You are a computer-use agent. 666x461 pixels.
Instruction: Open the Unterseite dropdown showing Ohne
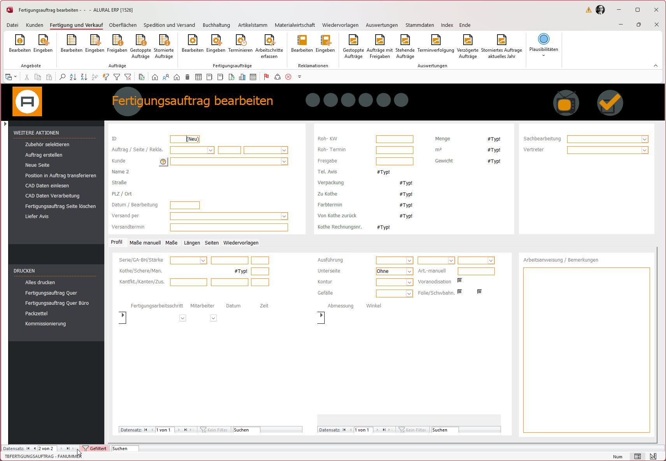[409, 271]
